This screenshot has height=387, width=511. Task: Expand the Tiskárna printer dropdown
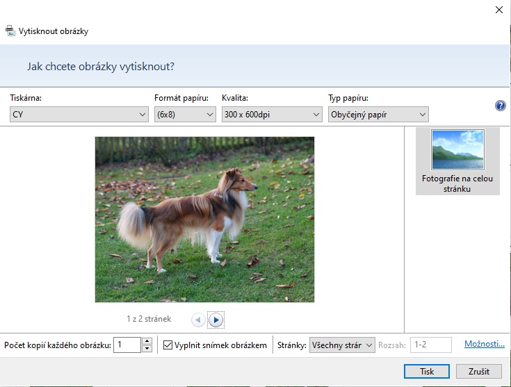(79, 115)
